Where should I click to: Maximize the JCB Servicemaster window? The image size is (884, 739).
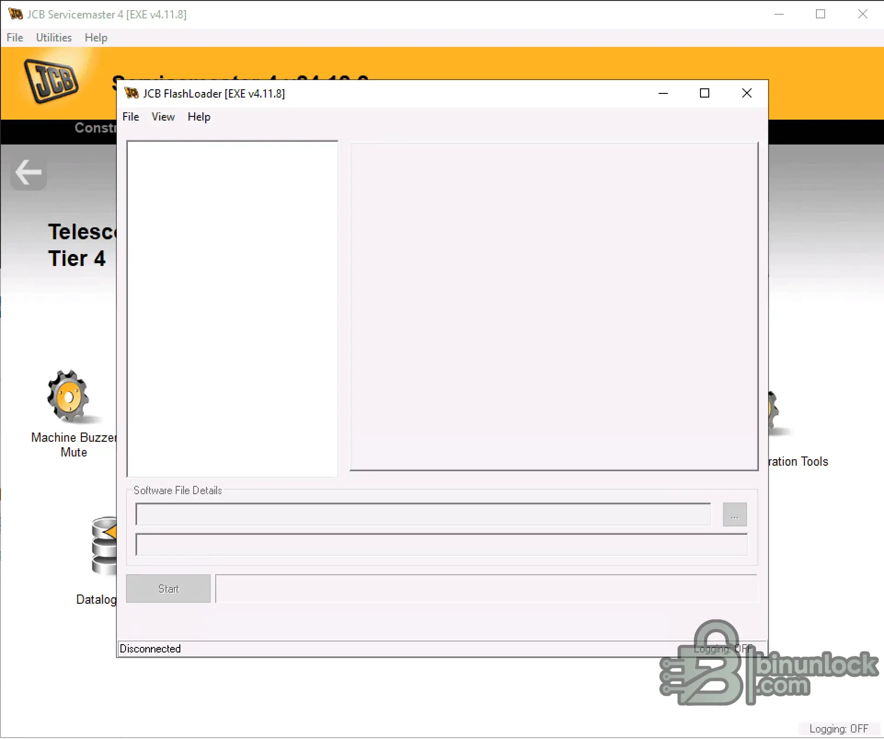[821, 14]
